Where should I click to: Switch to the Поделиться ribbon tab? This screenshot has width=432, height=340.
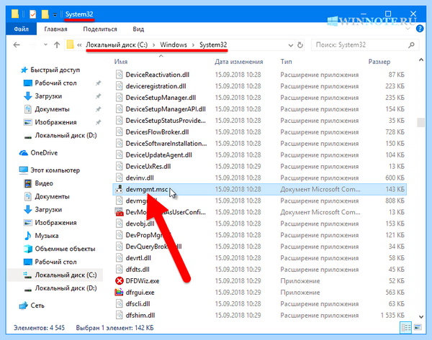(100, 29)
